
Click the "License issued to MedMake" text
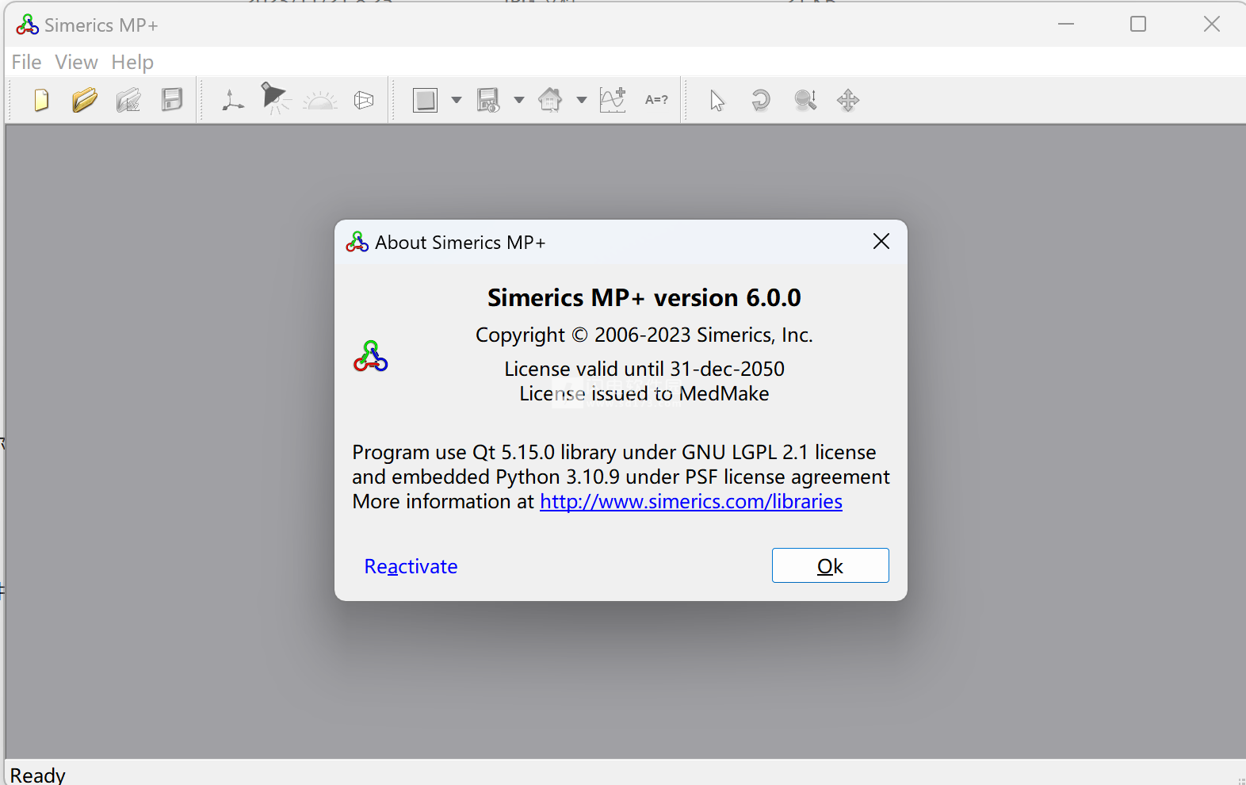[x=644, y=393]
